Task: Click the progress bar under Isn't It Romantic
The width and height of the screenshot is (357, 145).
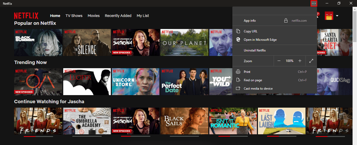Action: (233, 136)
